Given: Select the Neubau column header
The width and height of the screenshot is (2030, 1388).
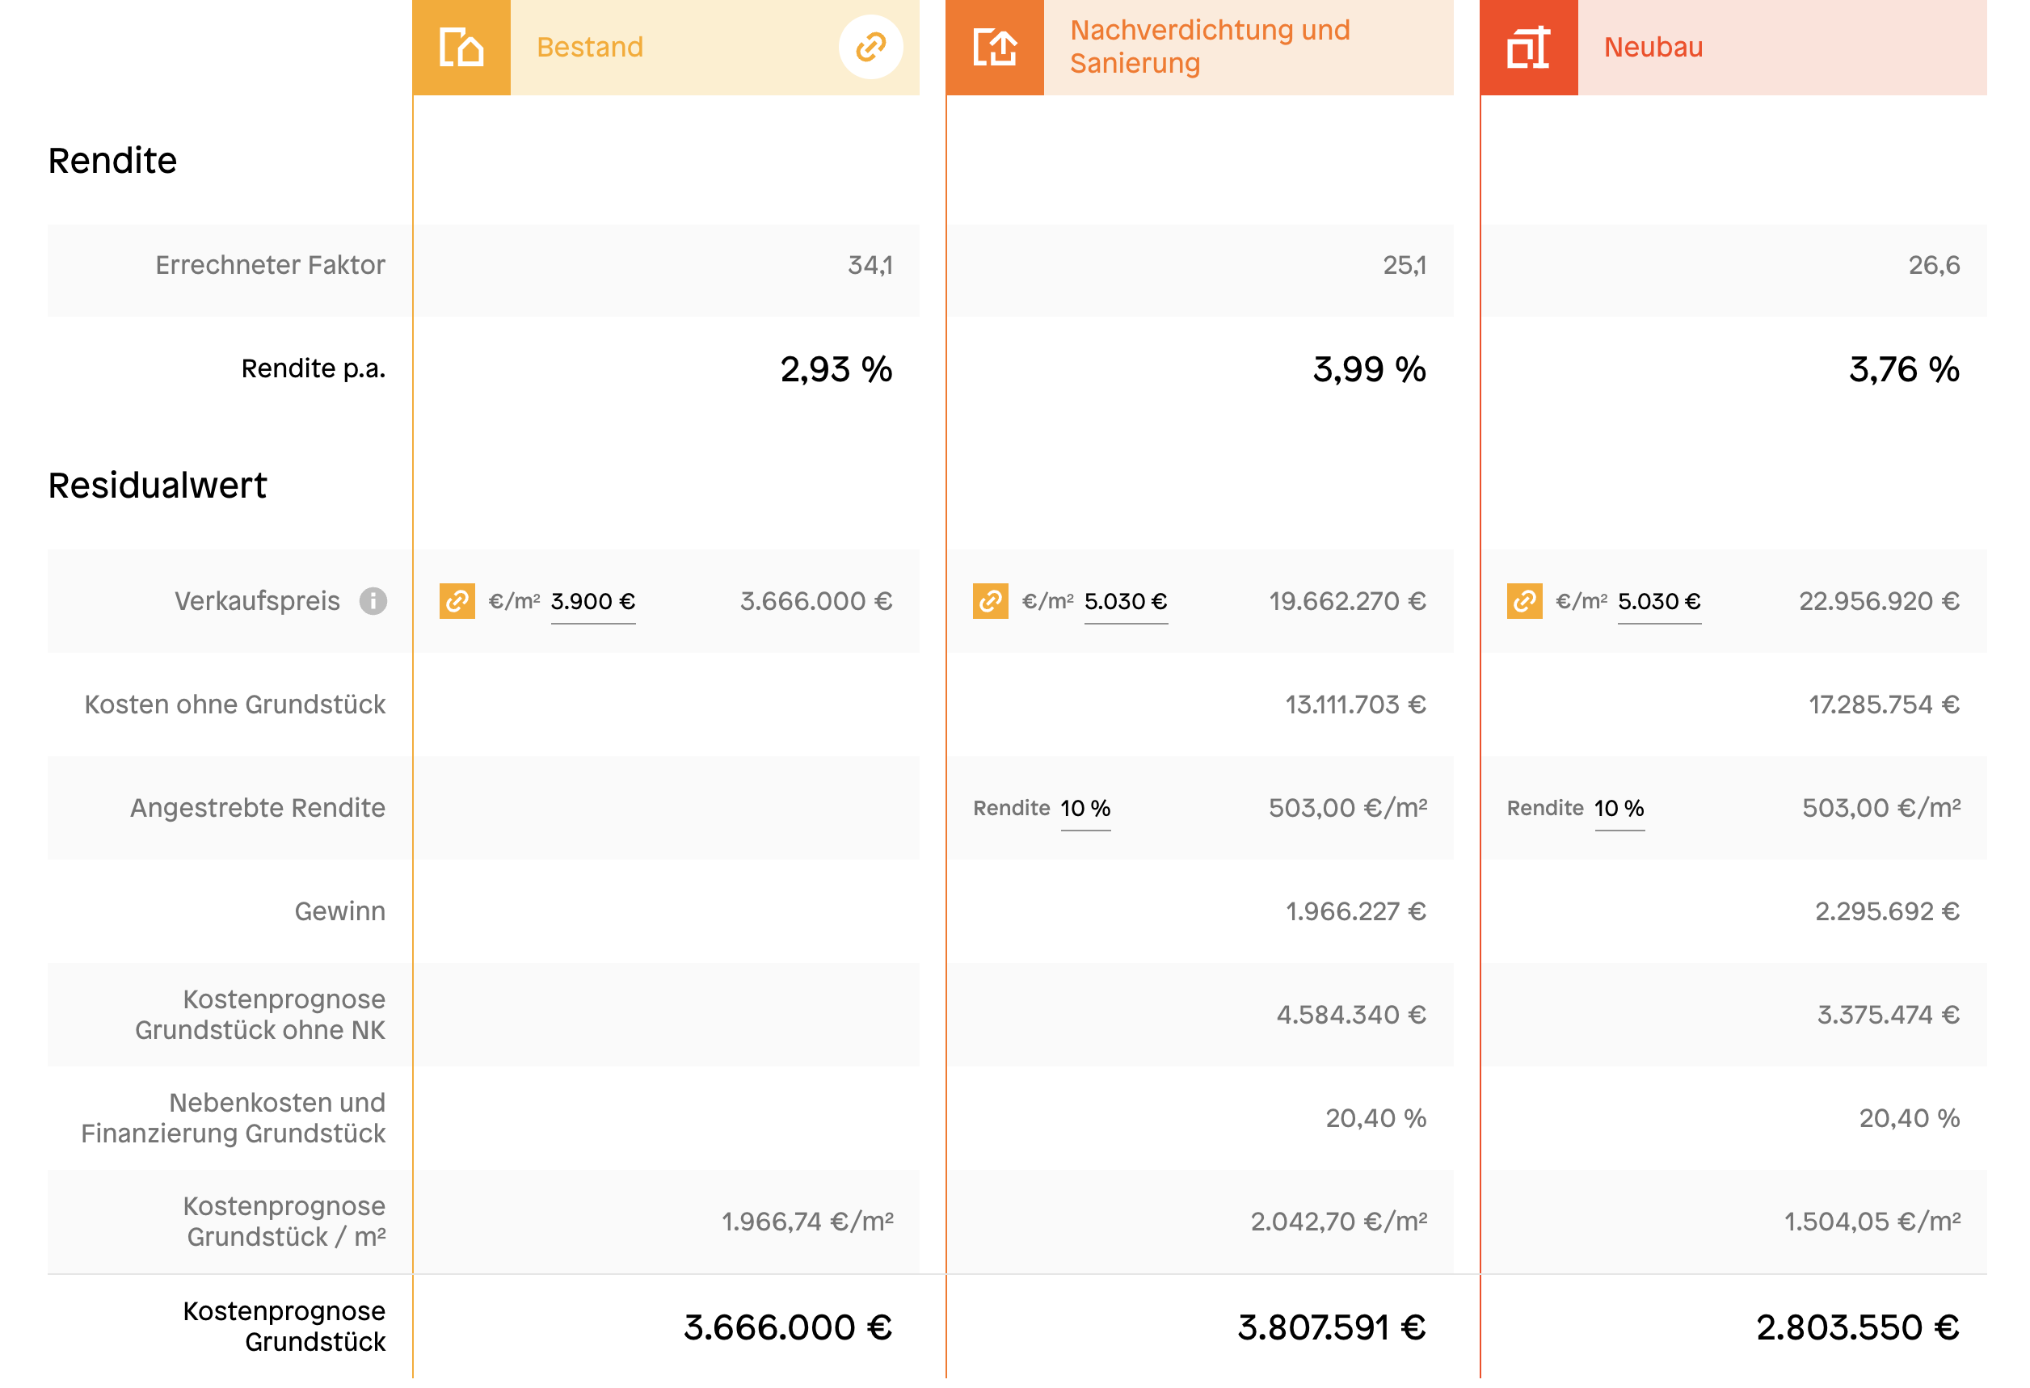Looking at the screenshot, I should pos(1653,47).
